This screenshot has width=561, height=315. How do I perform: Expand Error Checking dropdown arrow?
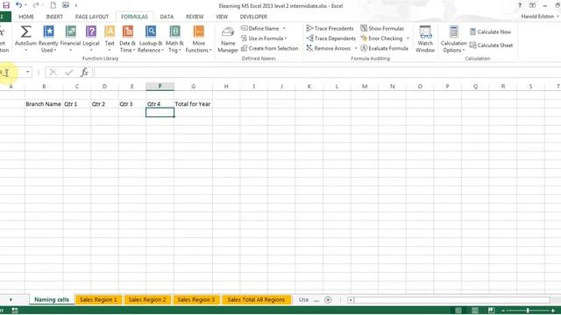pos(408,38)
